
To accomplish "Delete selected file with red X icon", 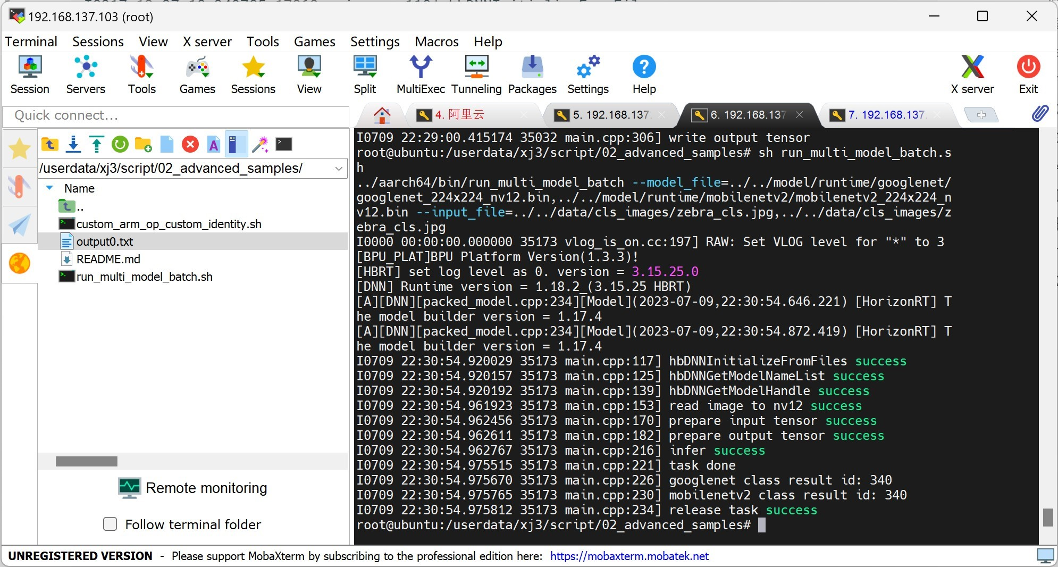I will click(x=190, y=144).
